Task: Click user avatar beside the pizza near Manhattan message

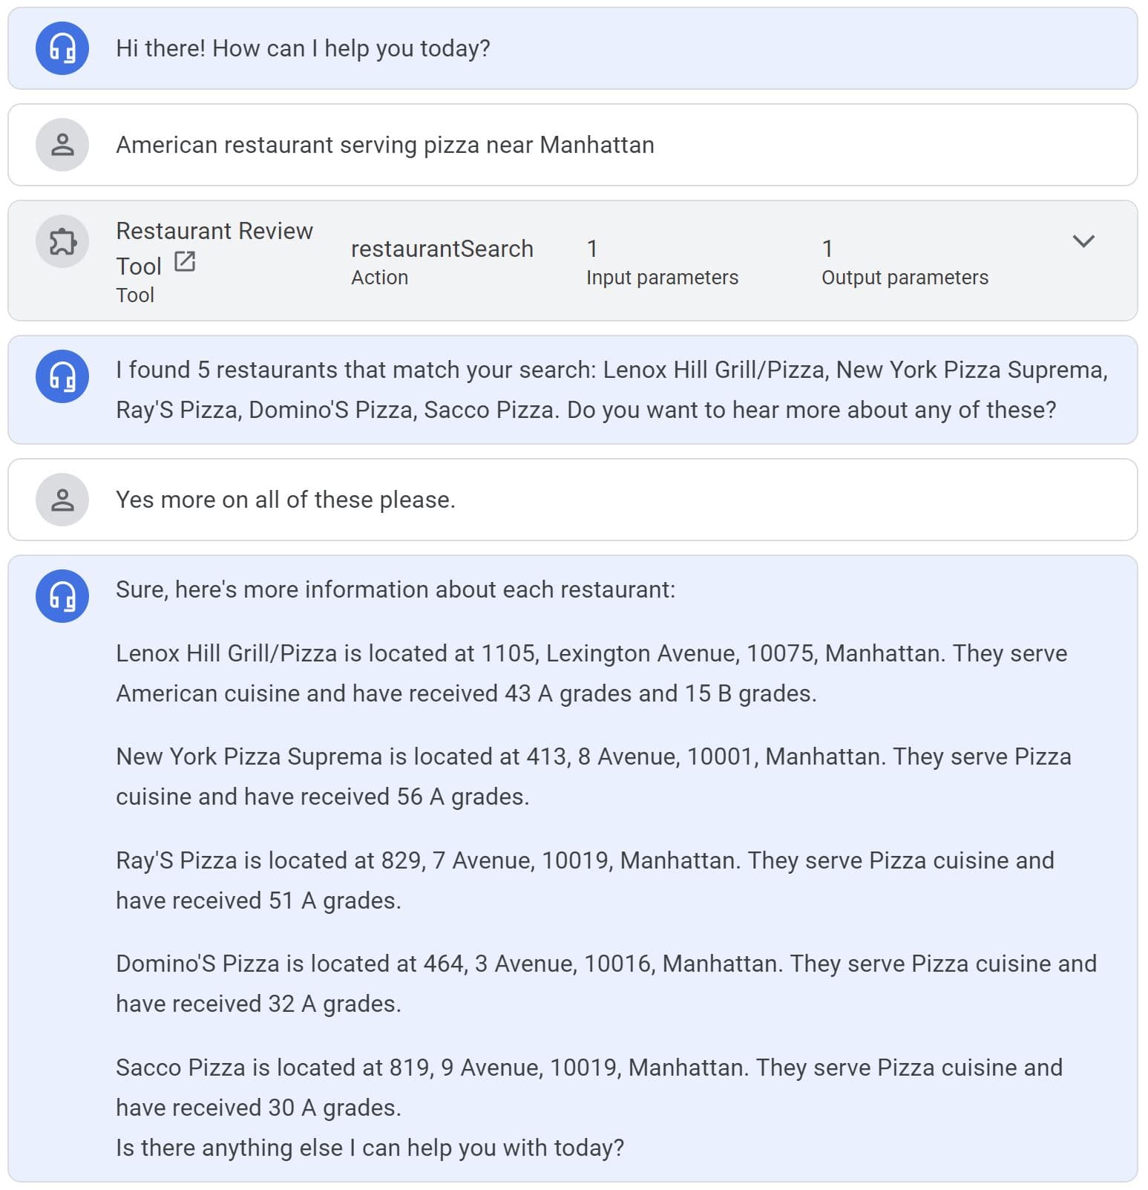Action: tap(62, 145)
